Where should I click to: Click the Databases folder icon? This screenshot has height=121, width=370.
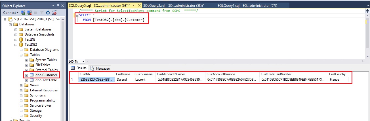16,24
